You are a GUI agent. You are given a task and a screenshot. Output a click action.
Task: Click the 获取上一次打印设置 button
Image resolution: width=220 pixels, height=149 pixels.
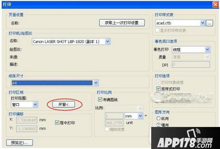(x=122, y=23)
